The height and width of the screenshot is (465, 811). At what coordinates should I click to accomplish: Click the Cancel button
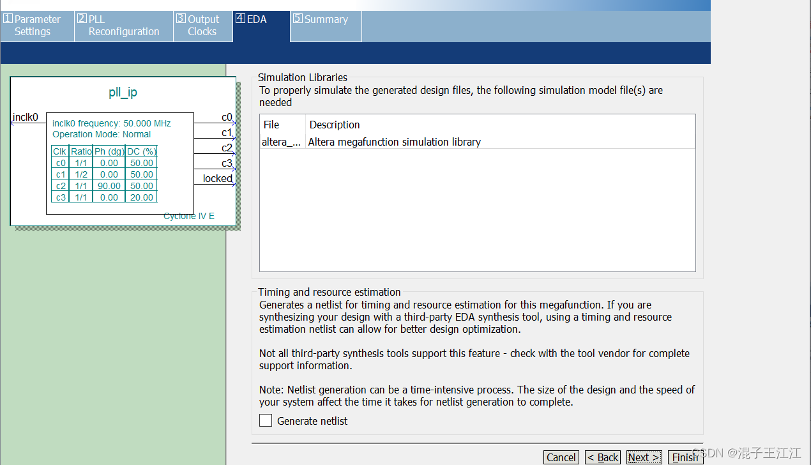pyautogui.click(x=561, y=457)
